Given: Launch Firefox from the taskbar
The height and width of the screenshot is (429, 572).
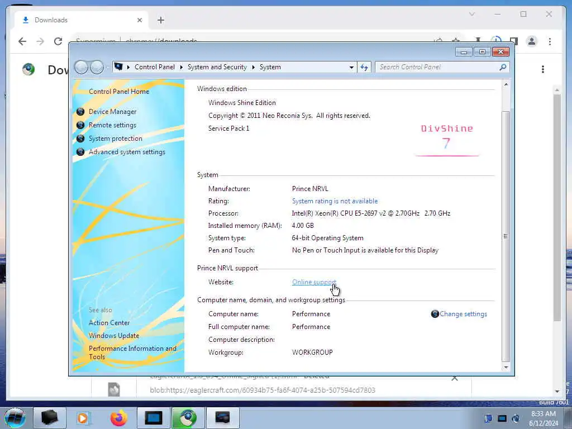Looking at the screenshot, I should (x=119, y=418).
